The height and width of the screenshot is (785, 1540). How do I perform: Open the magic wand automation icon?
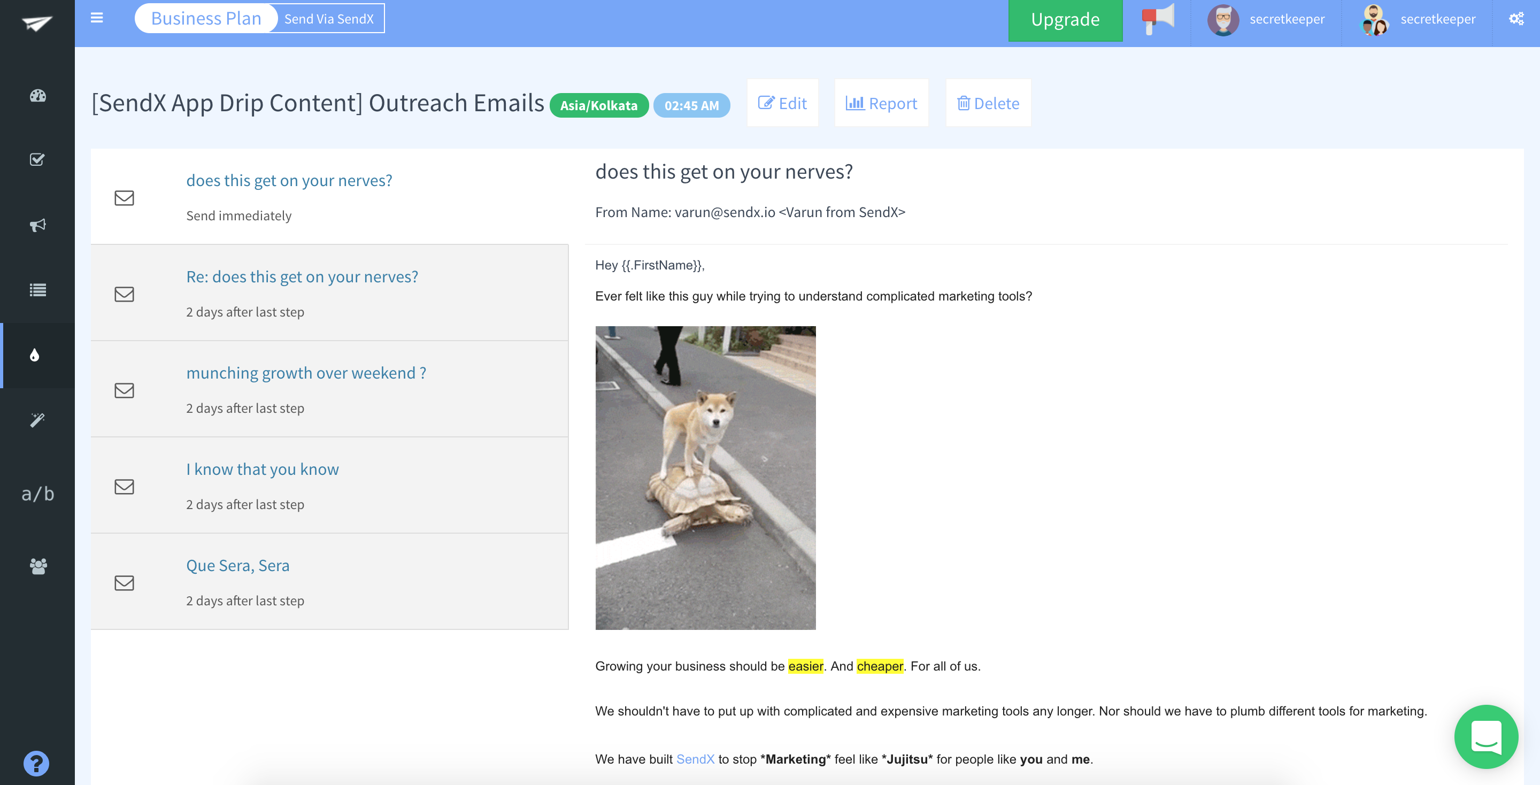pyautogui.click(x=37, y=420)
